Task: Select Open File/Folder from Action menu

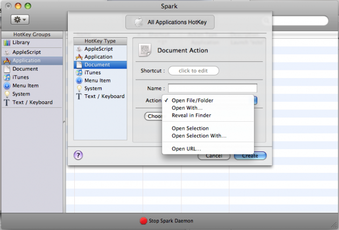Action: (208, 101)
